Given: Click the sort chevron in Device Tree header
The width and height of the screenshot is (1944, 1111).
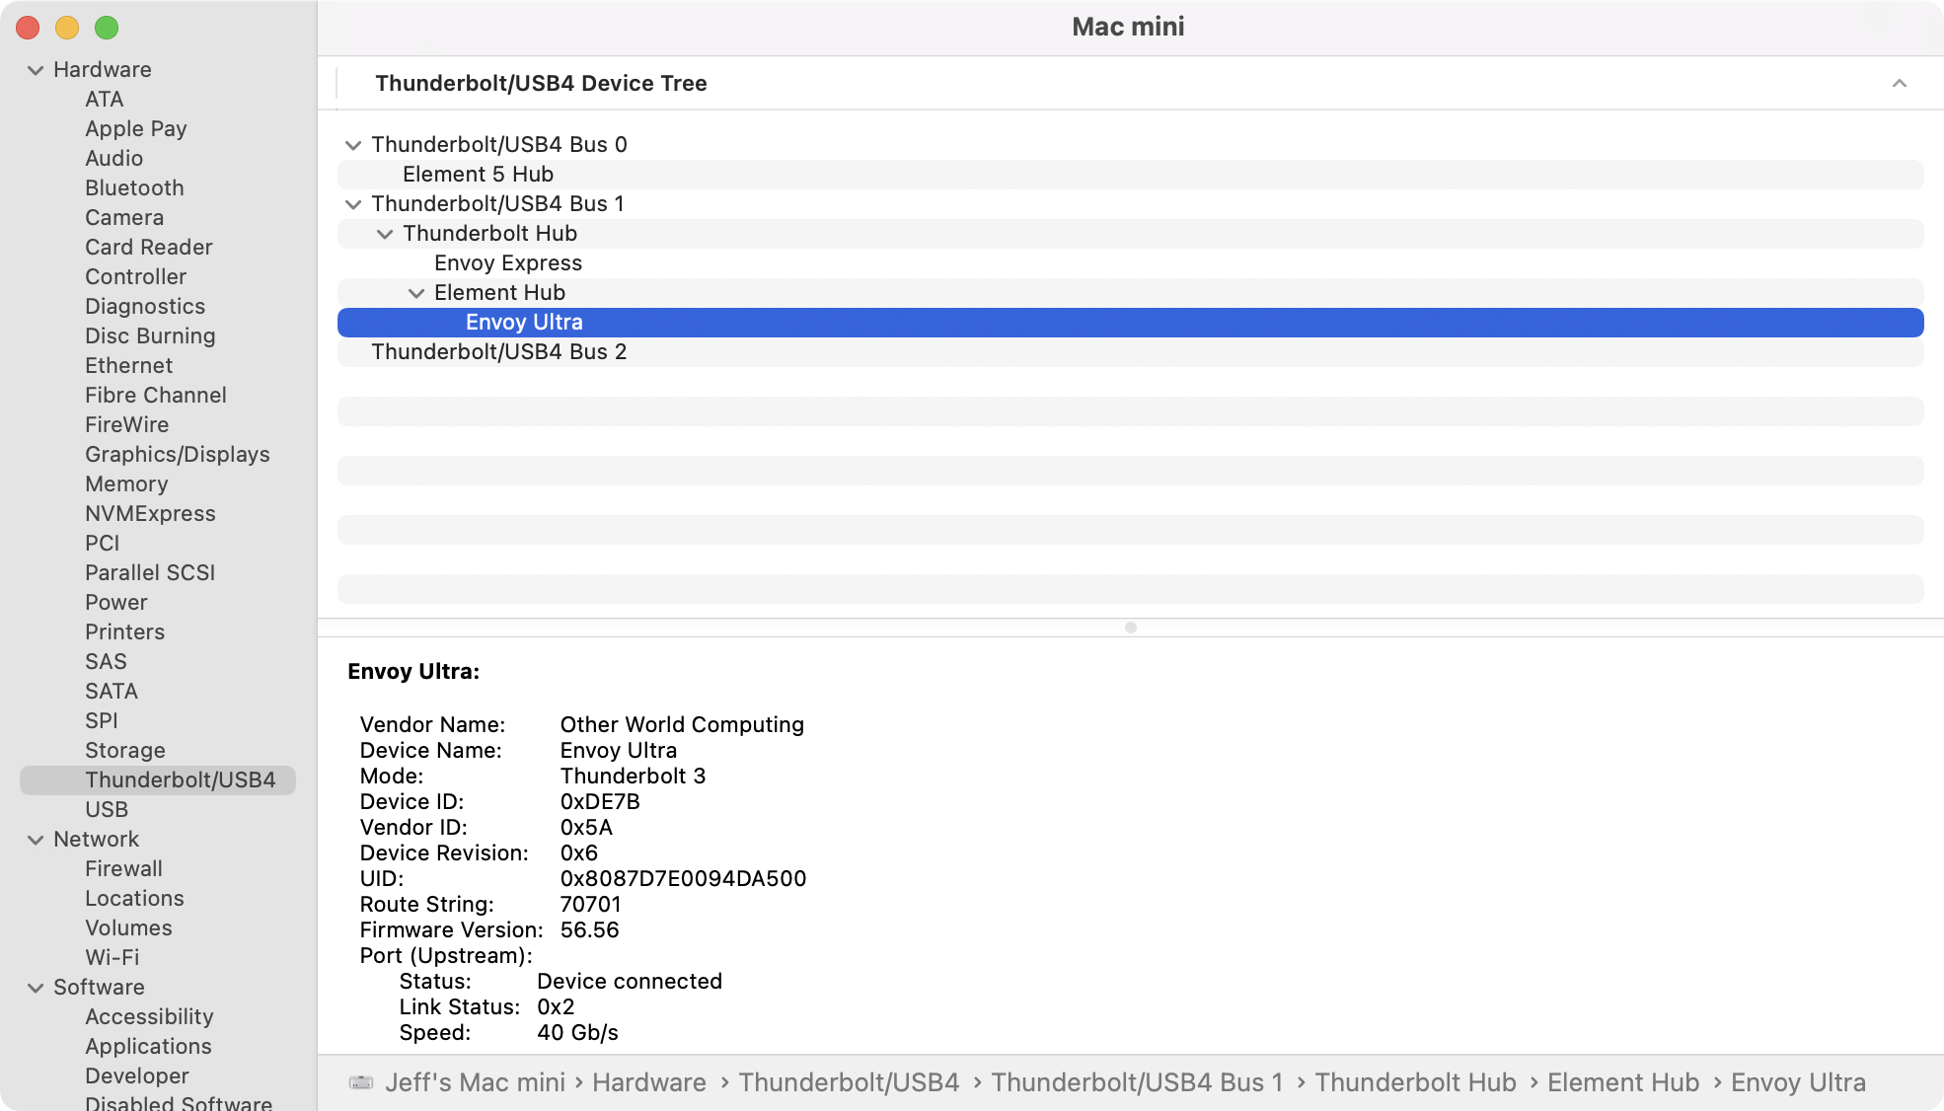Looking at the screenshot, I should [x=1899, y=83].
